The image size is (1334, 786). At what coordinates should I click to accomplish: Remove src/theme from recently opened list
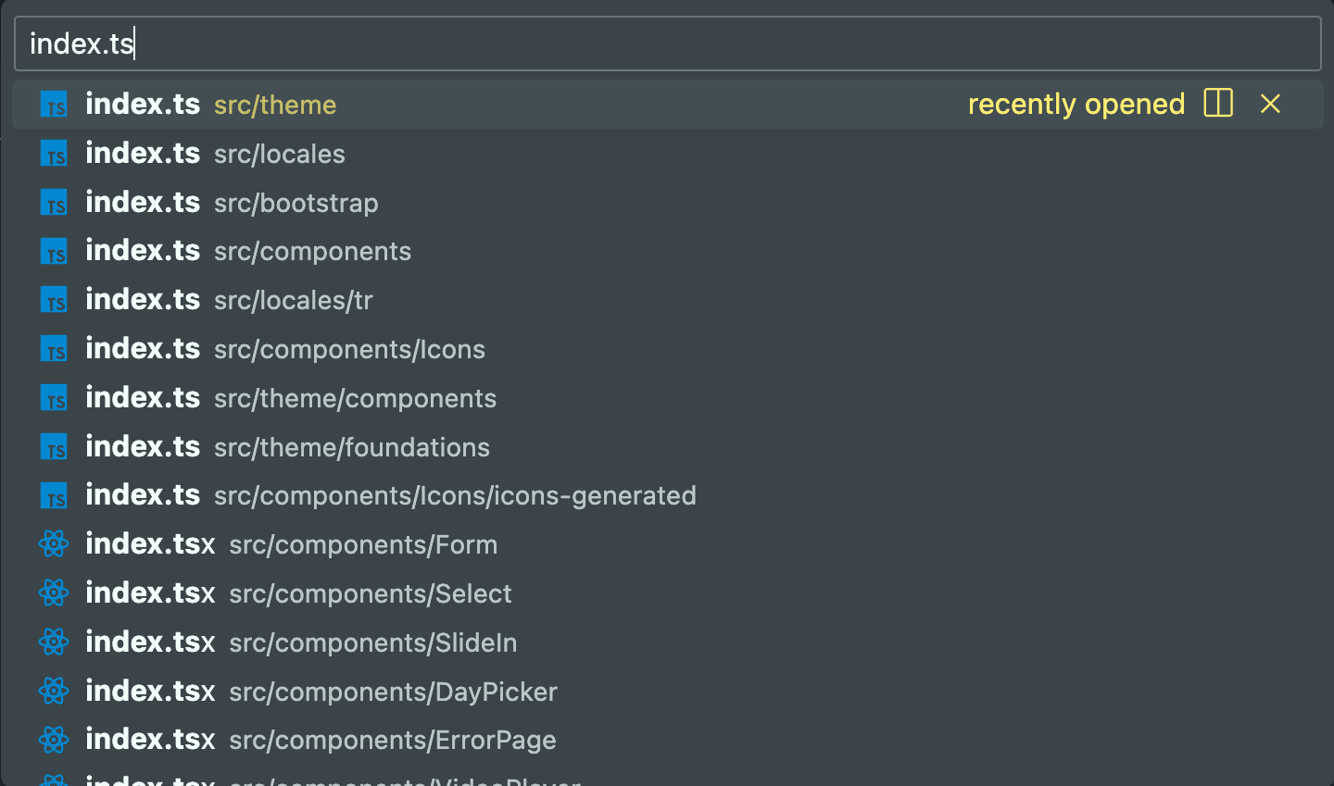coord(1270,104)
